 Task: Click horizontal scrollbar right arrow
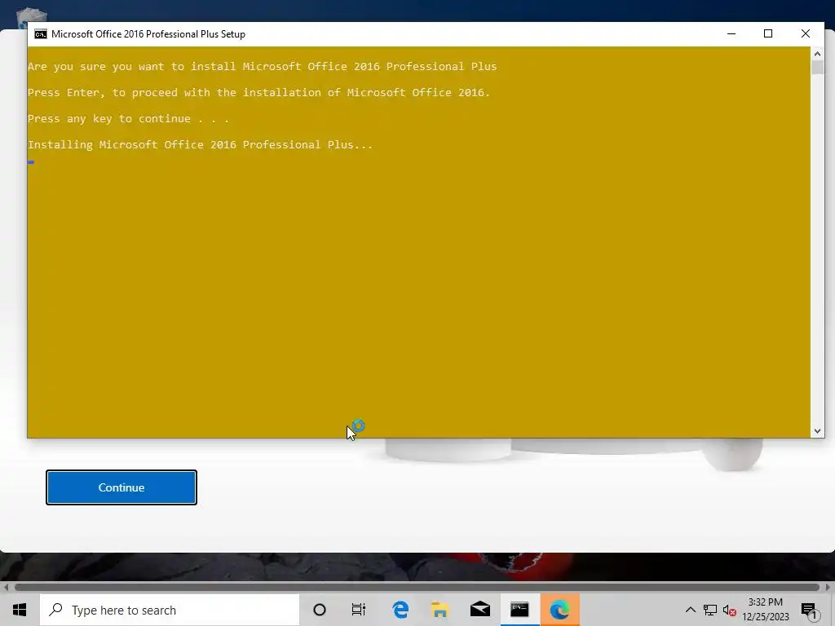pyautogui.click(x=828, y=587)
